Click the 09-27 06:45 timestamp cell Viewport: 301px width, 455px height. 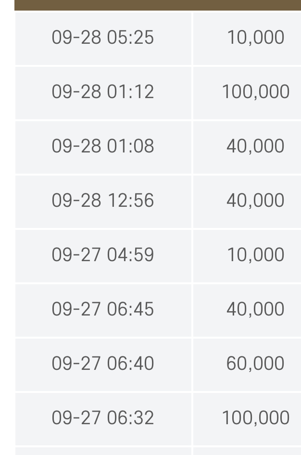tap(103, 310)
